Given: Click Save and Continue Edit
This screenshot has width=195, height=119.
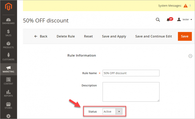Looking at the screenshot, I should click(x=153, y=36).
